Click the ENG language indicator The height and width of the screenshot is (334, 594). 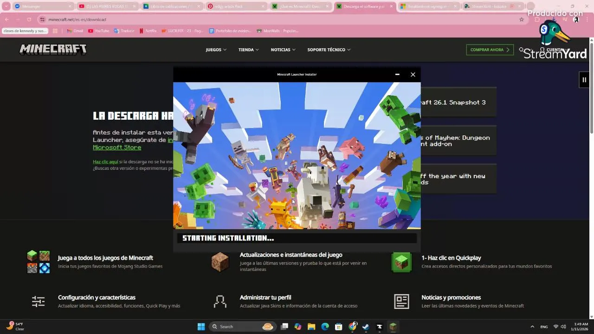click(x=544, y=327)
